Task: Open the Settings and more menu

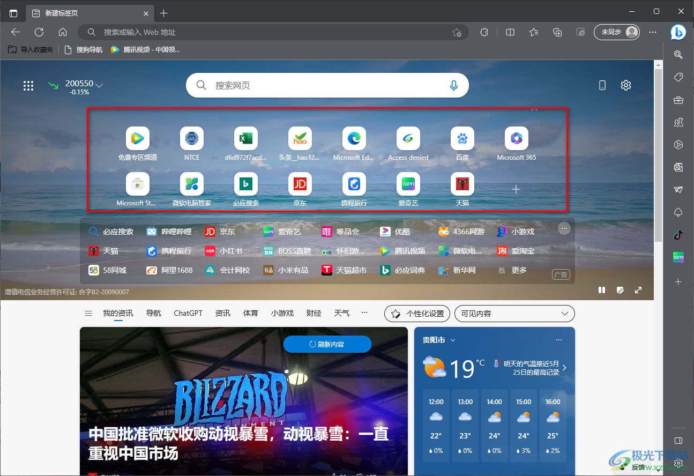Action: [653, 32]
